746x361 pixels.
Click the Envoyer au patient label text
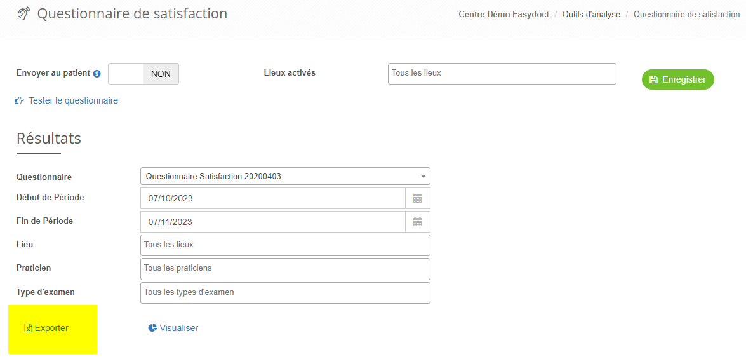[x=53, y=73]
